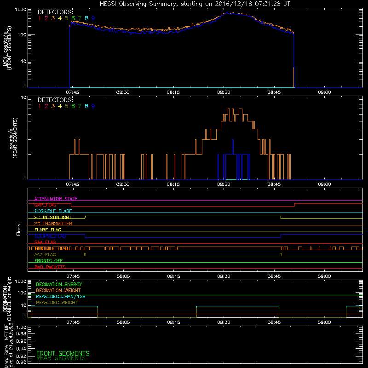368x368 pixels.
Task: Click the FRONTS_OFF flag label
Action: coord(49,261)
